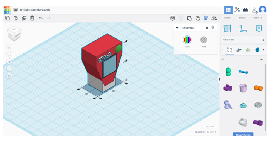Go to next shape category arrow
This screenshot has height=142, width=271.
[x=263, y=50]
